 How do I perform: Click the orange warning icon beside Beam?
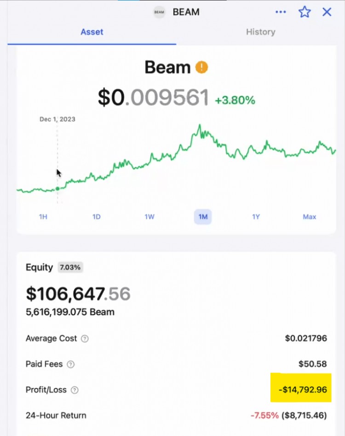[201, 68]
